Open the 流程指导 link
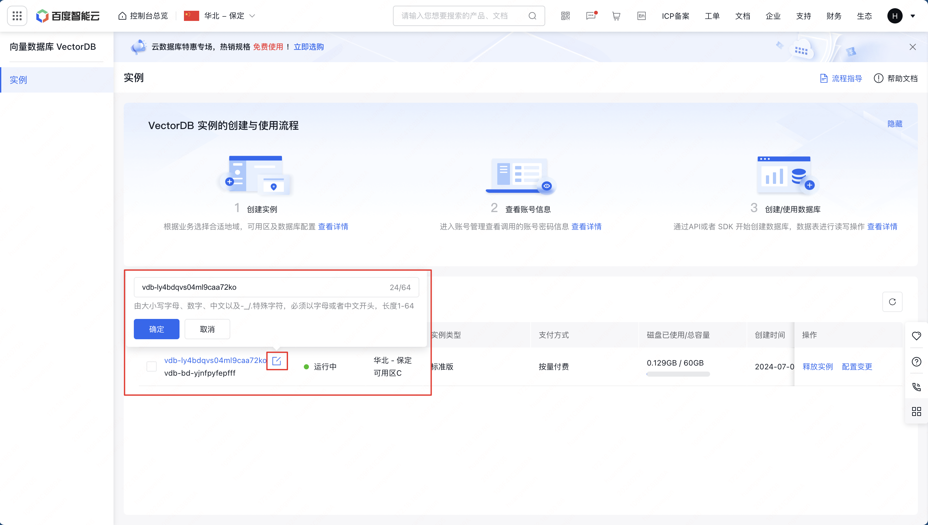Screen dimensions: 928x525 point(841,78)
